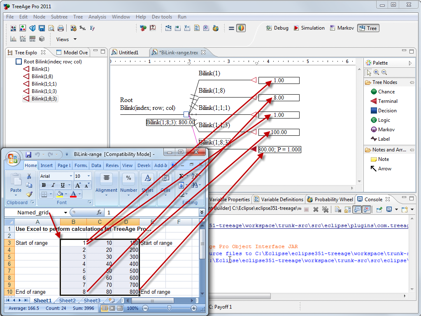Select Sheet2 tab in Excel
The width and height of the screenshot is (421, 316).
click(x=67, y=300)
